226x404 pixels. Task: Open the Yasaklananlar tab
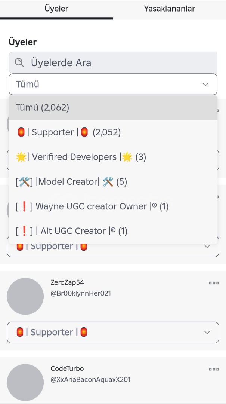[169, 9]
